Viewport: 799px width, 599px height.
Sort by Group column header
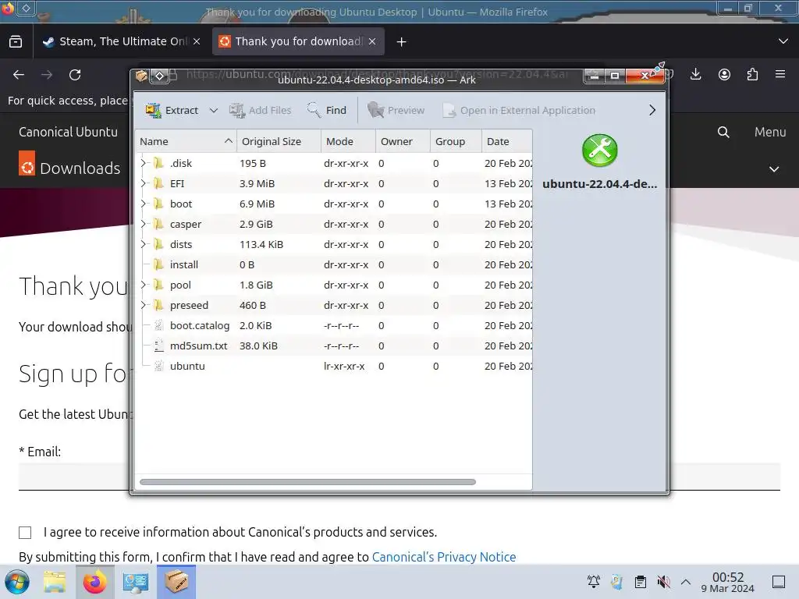(x=456, y=142)
